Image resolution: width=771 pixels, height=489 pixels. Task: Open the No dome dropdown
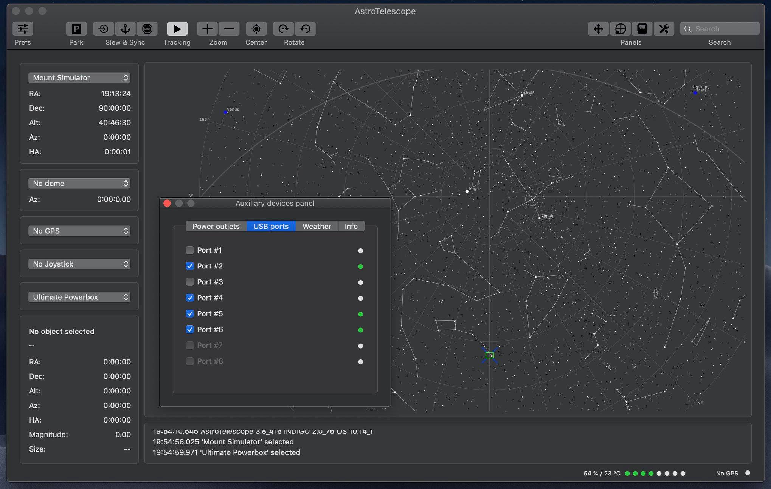pyautogui.click(x=79, y=183)
